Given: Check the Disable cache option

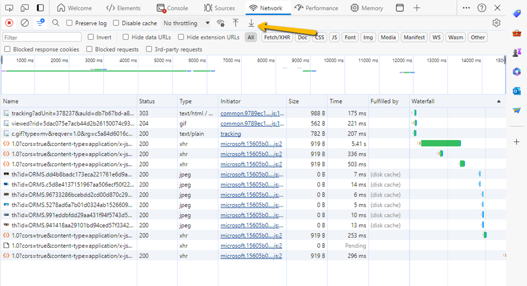Looking at the screenshot, I should [116, 23].
